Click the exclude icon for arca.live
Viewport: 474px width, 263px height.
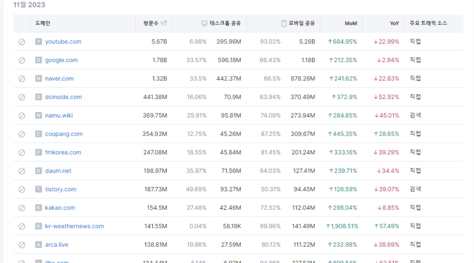point(22,245)
